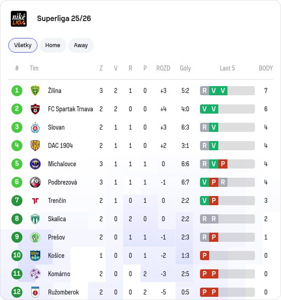
Task: Switch to the Away tab
Action: (81, 45)
